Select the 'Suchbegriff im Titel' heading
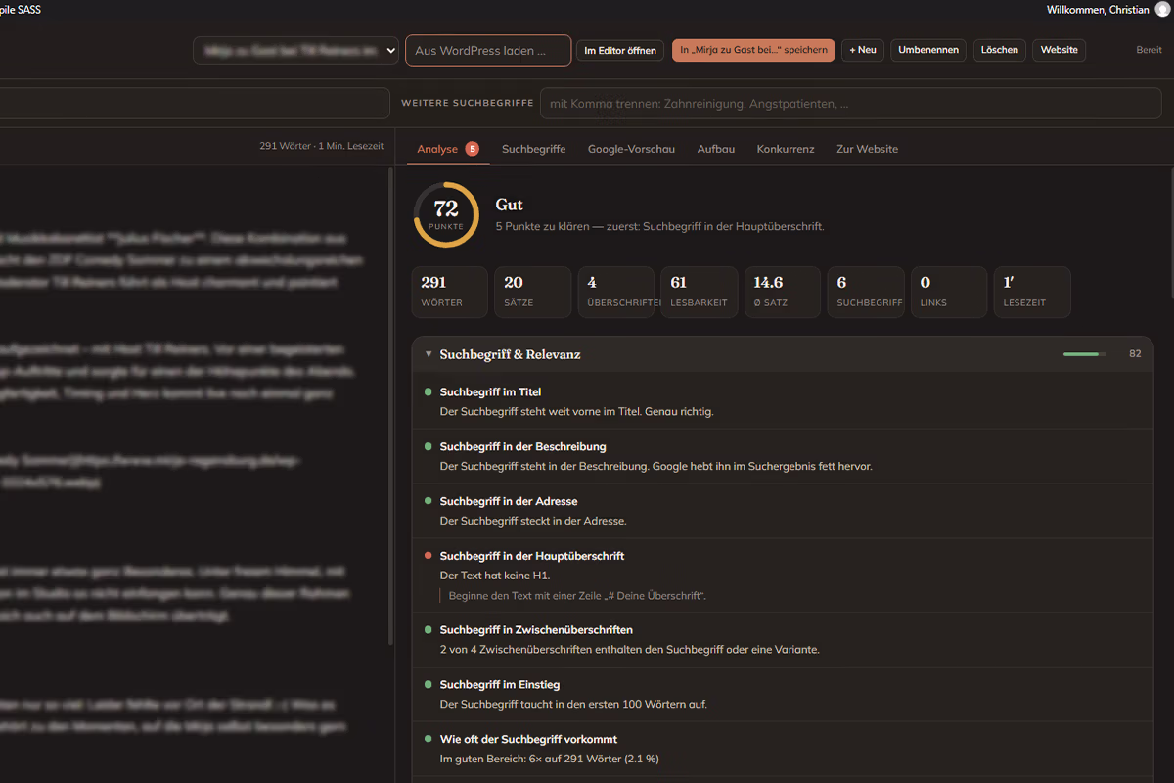The height and width of the screenshot is (783, 1174). (x=490, y=391)
